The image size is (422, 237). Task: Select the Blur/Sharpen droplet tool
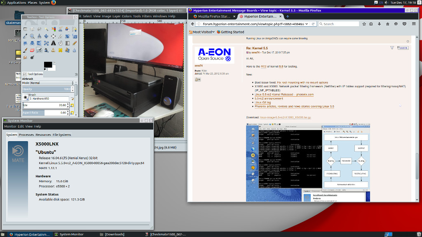coord(74,50)
